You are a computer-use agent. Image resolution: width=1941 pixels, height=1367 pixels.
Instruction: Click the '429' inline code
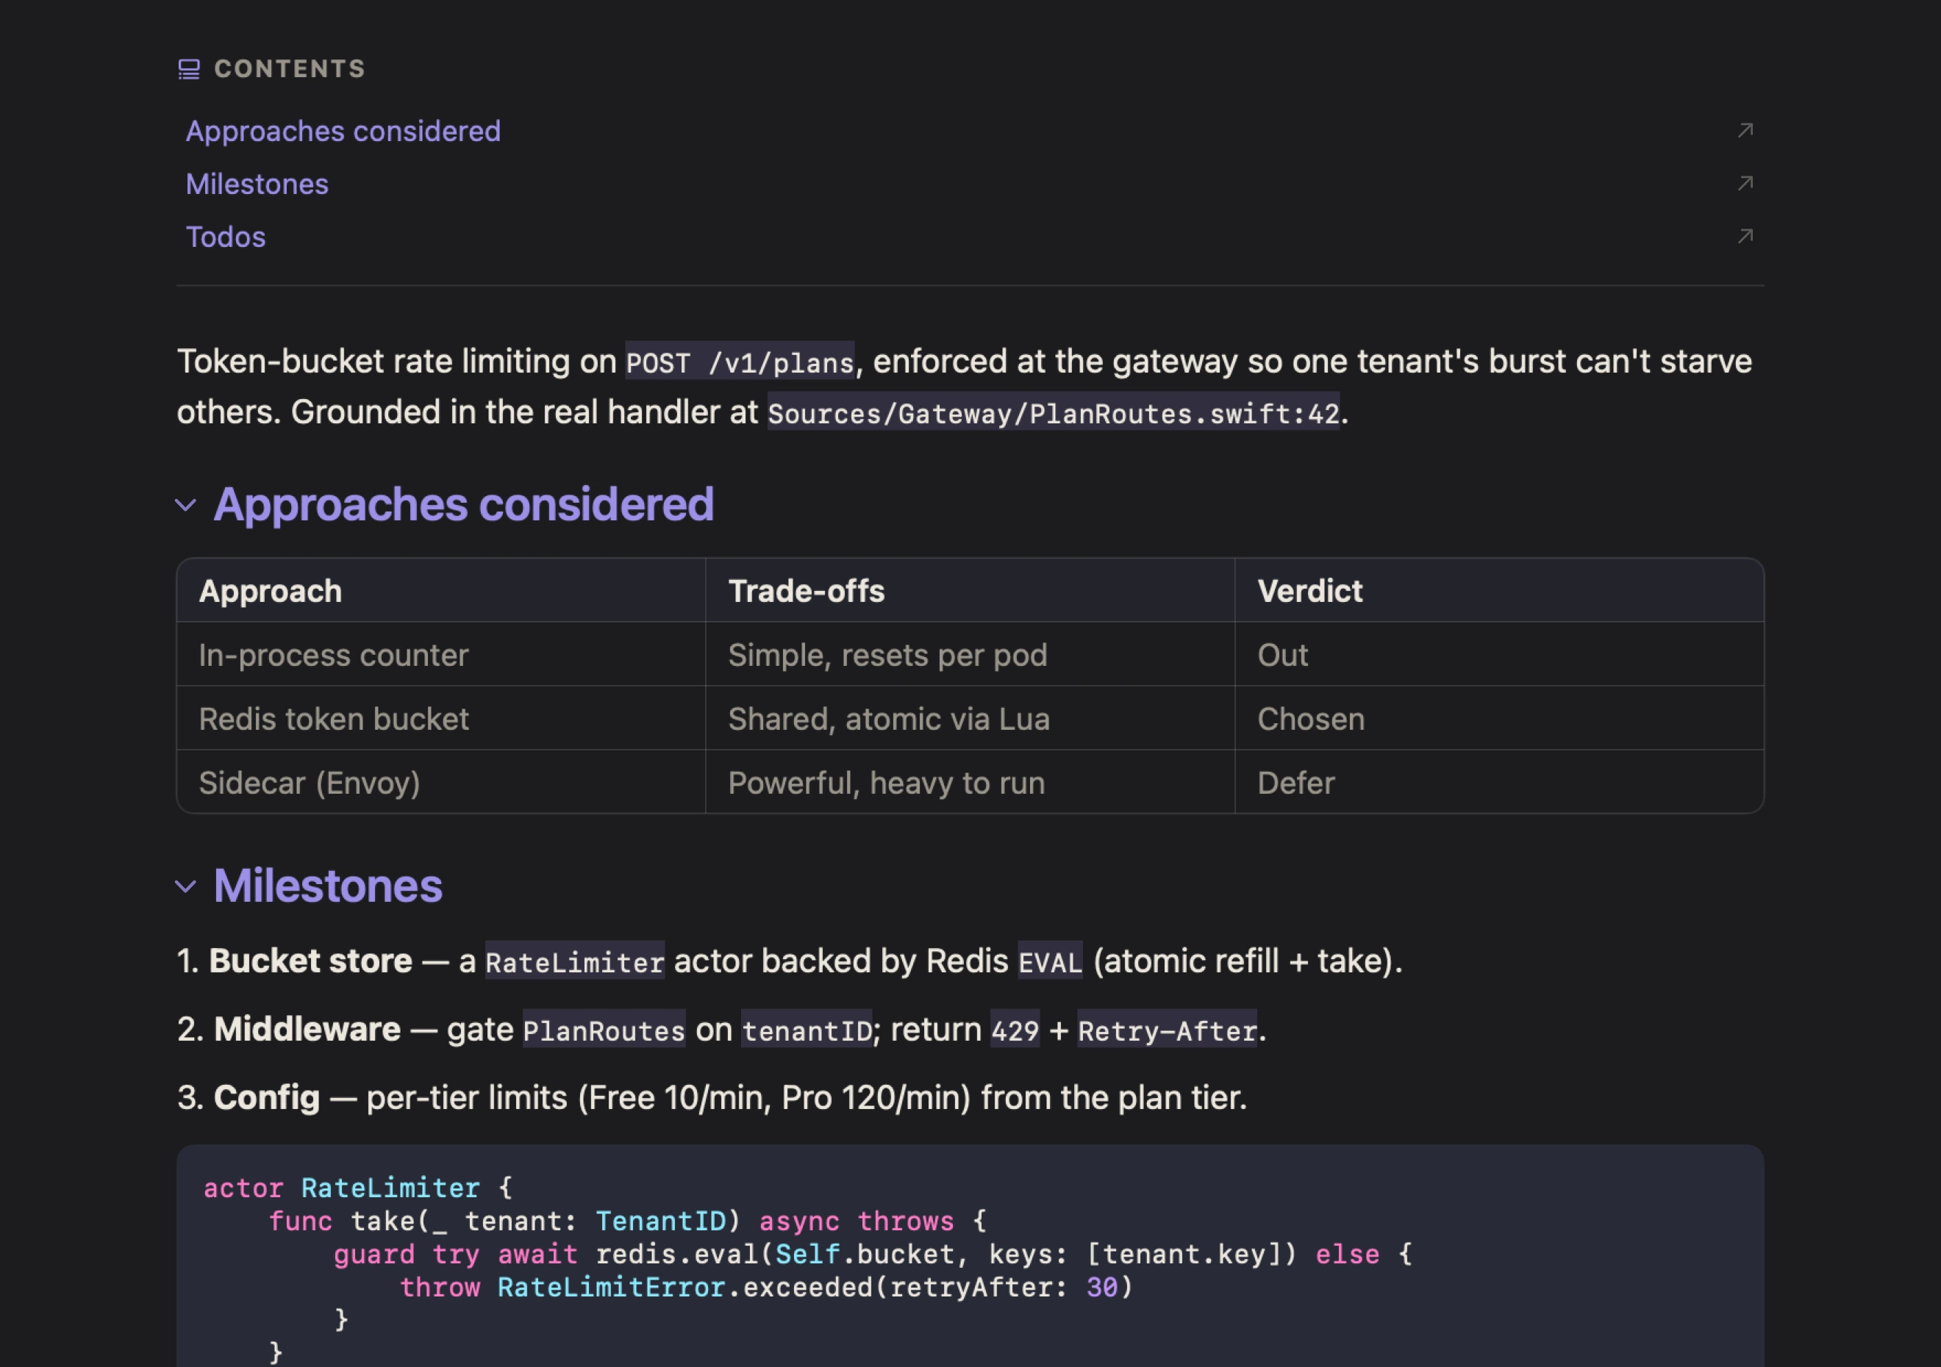[x=1015, y=1030]
